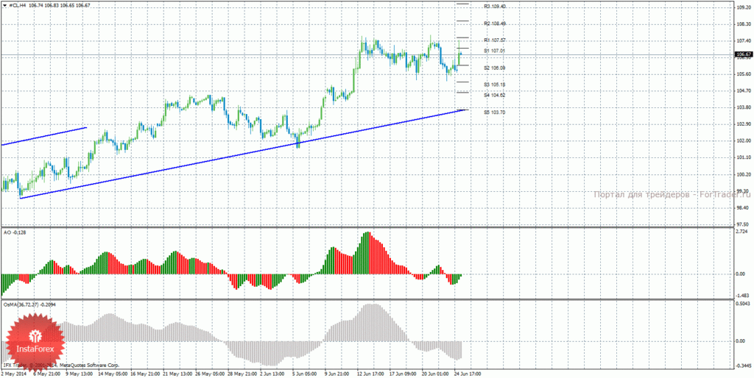This screenshot has height=378, width=754.
Task: Click the ForTrader.ru watermark text
Action: click(672, 195)
